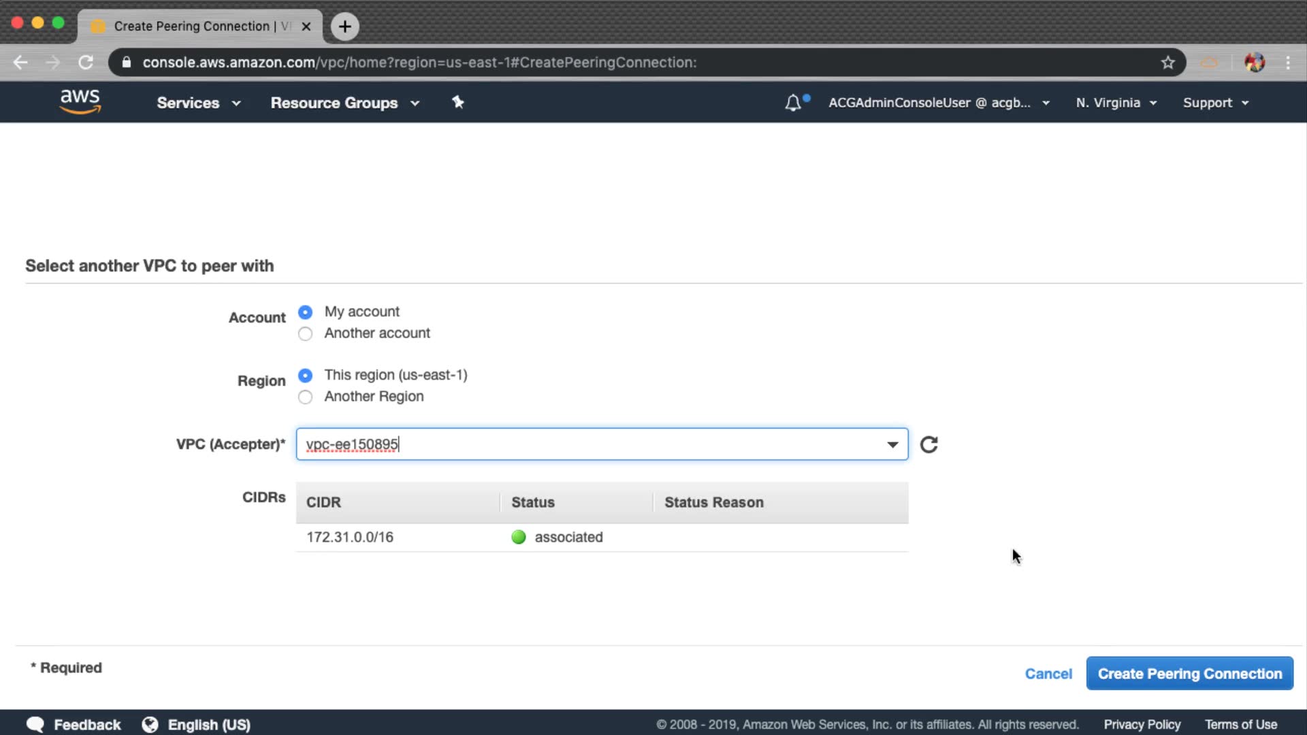Open a new browser tab

345,27
